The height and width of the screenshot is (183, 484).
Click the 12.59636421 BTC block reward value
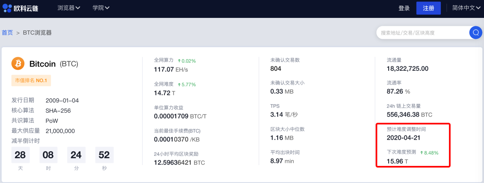click(x=179, y=162)
